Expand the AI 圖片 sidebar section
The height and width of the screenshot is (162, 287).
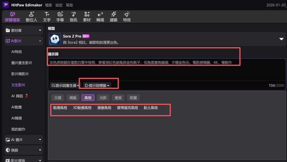24,140
